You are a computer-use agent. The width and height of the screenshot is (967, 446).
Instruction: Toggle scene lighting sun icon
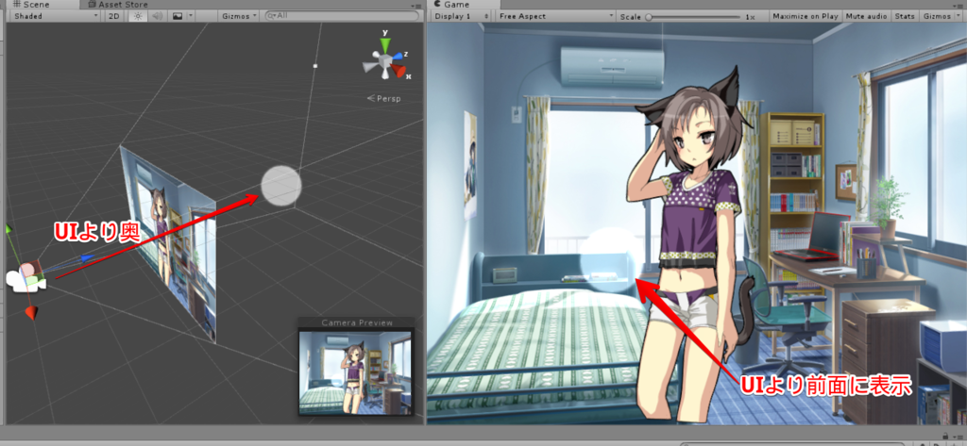tap(137, 16)
